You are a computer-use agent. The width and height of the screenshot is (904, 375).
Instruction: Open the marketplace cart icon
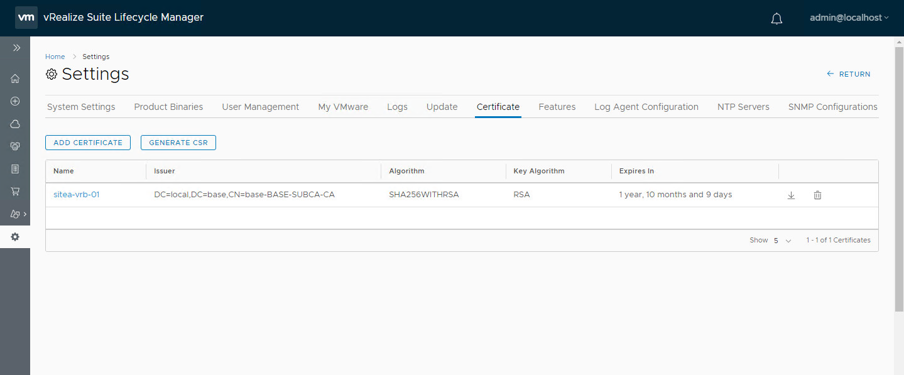pyautogui.click(x=15, y=191)
